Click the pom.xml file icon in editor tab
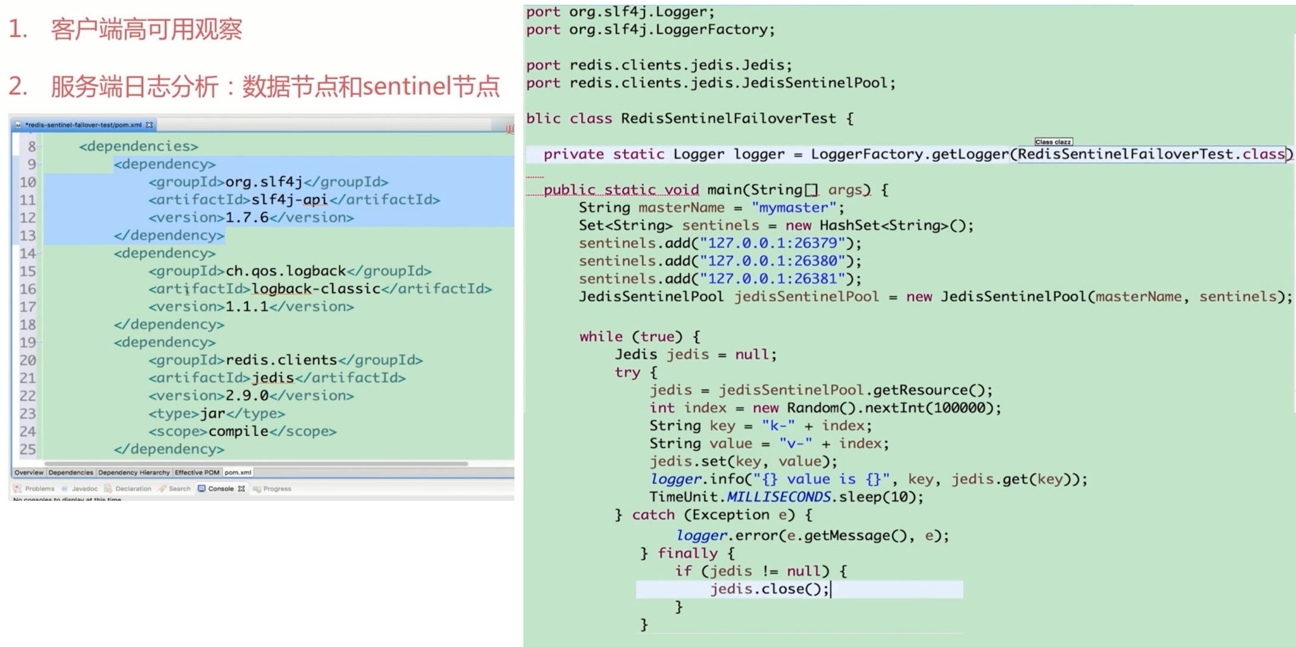 pos(18,125)
